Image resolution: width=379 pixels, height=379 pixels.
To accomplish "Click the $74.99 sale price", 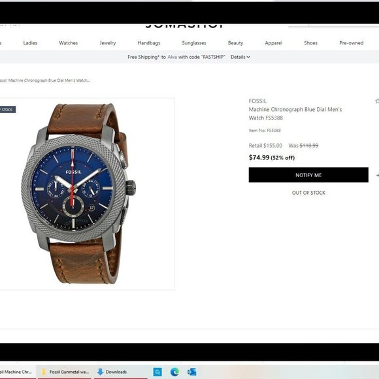I will click(x=259, y=157).
